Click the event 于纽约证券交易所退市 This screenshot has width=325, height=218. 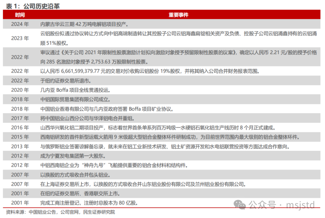(x=66, y=81)
